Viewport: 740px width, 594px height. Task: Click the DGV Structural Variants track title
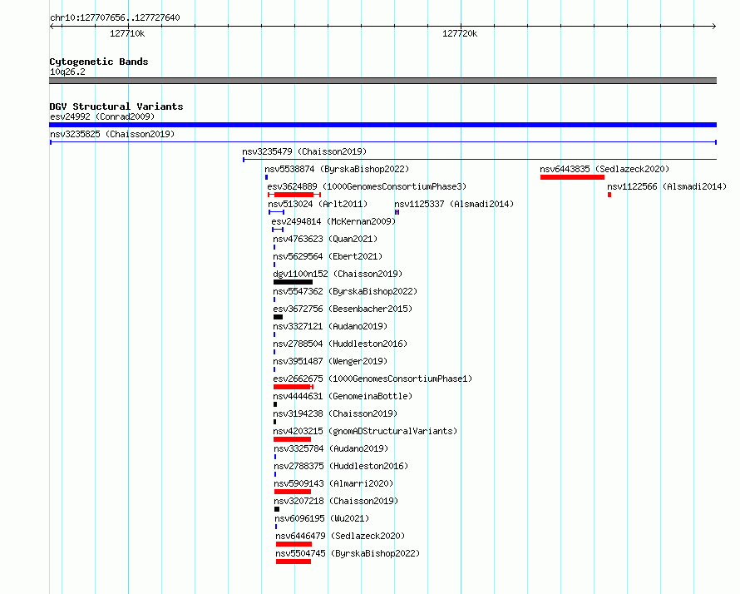click(x=116, y=106)
